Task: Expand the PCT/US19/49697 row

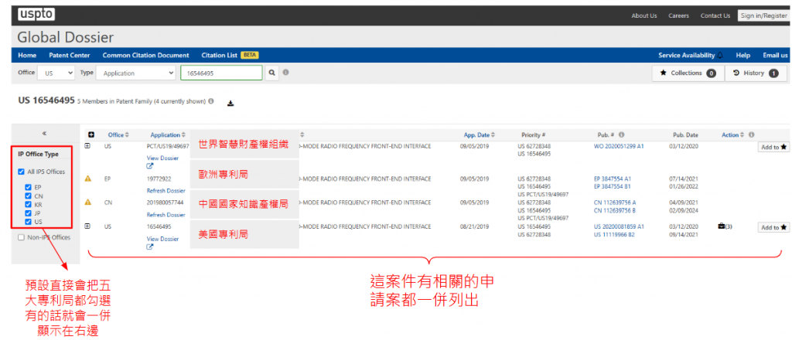Action: coord(87,146)
